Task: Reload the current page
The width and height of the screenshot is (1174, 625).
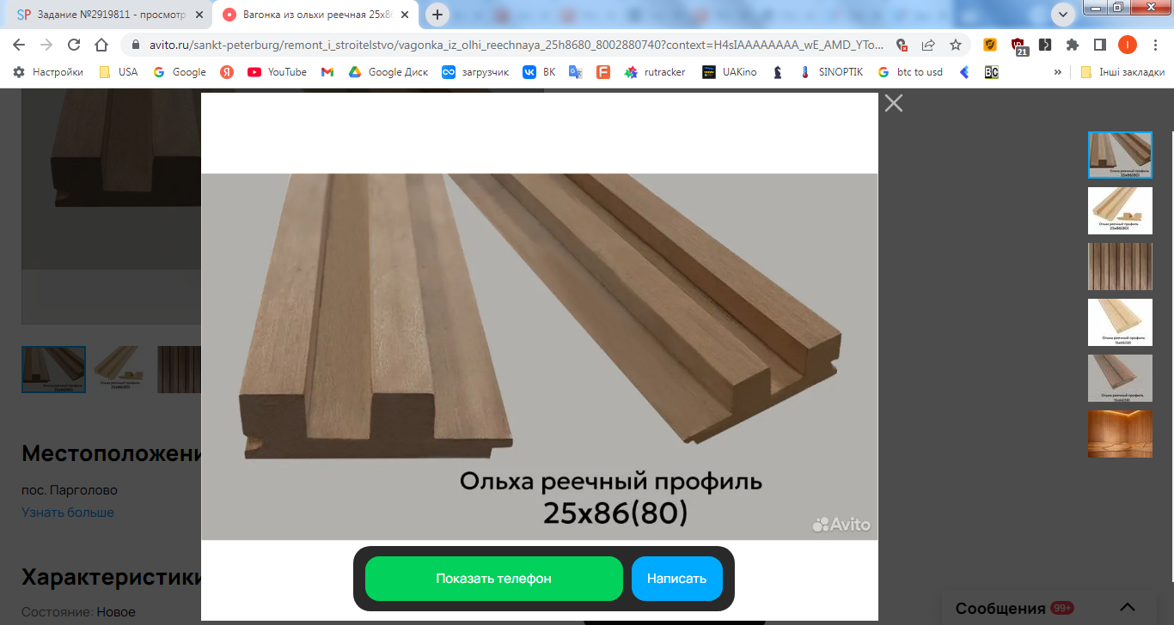Action: point(74,45)
